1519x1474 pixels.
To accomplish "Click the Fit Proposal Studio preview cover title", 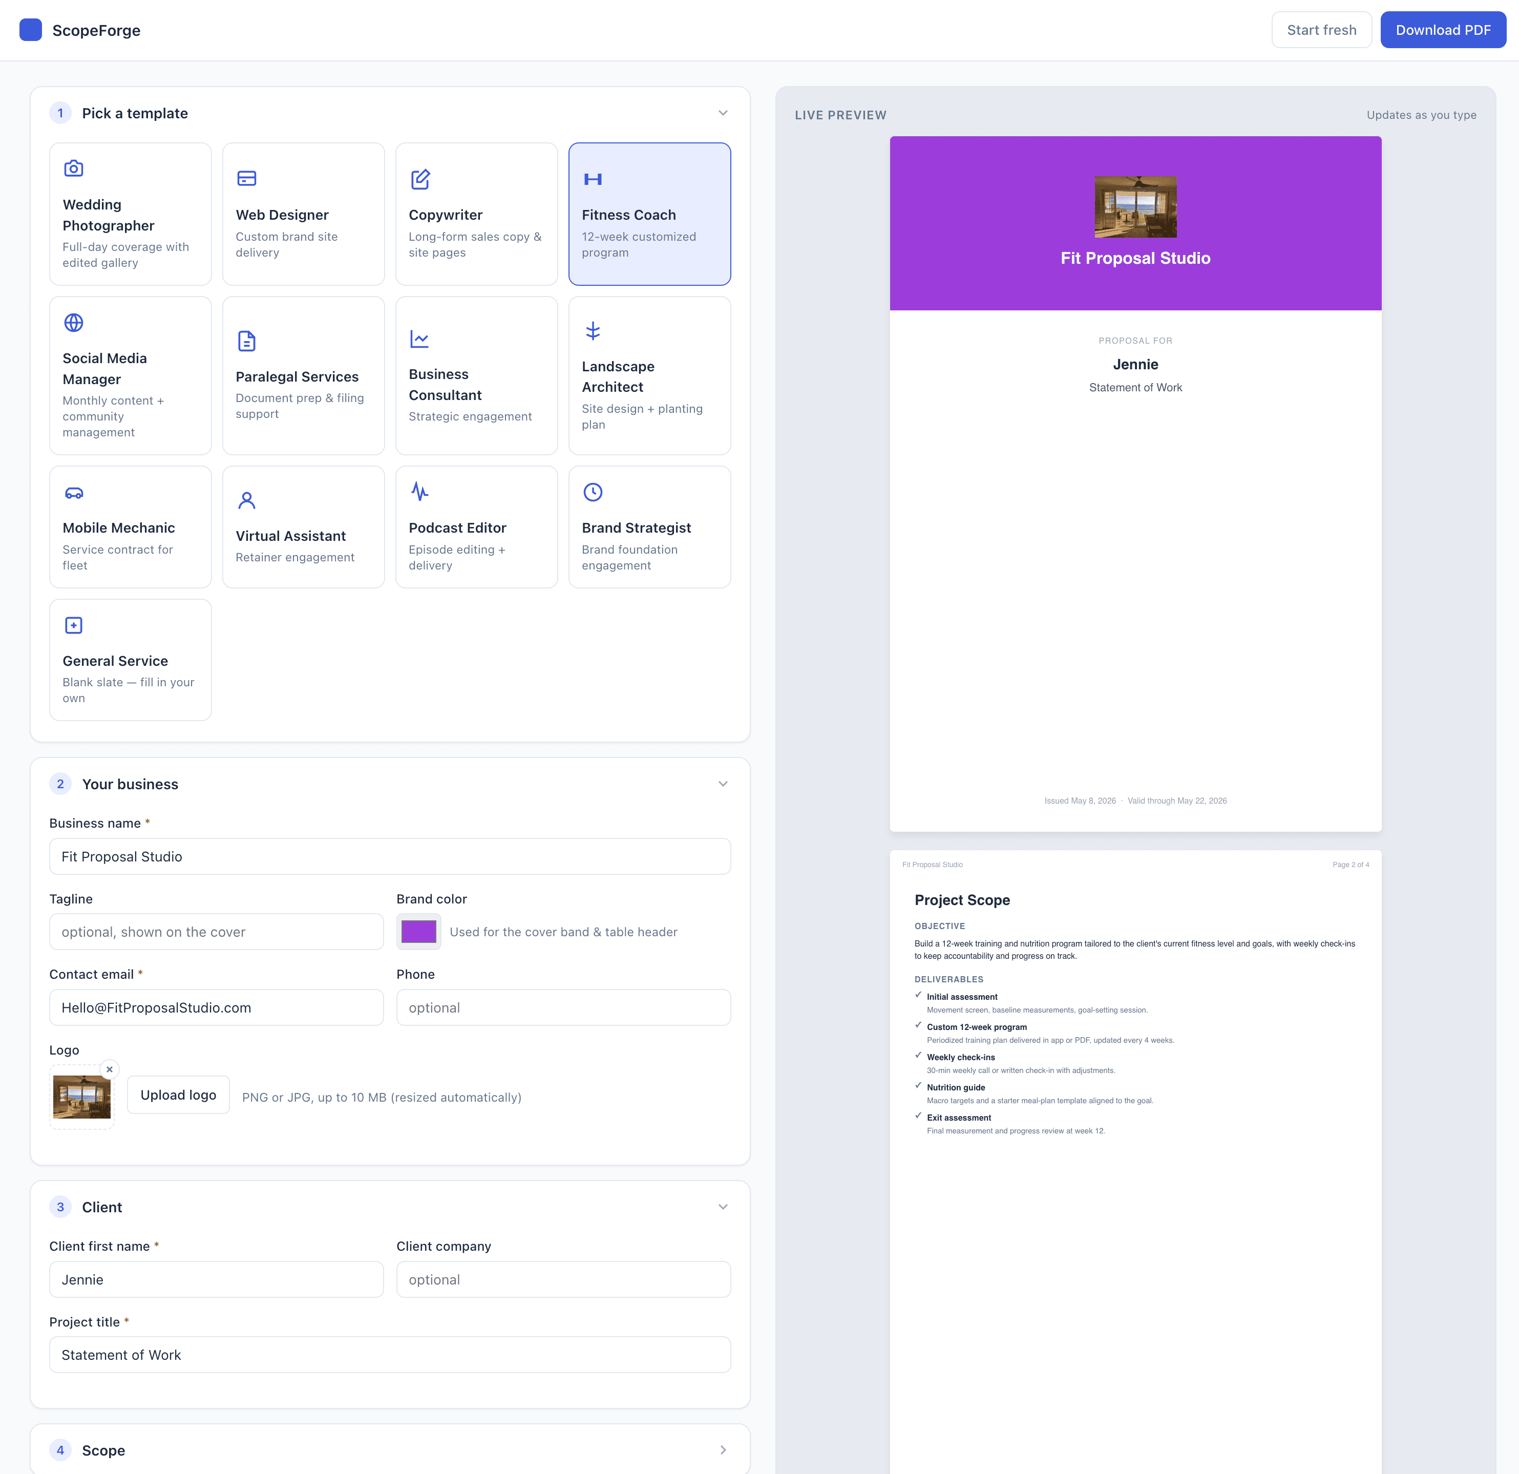I will tap(1135, 258).
